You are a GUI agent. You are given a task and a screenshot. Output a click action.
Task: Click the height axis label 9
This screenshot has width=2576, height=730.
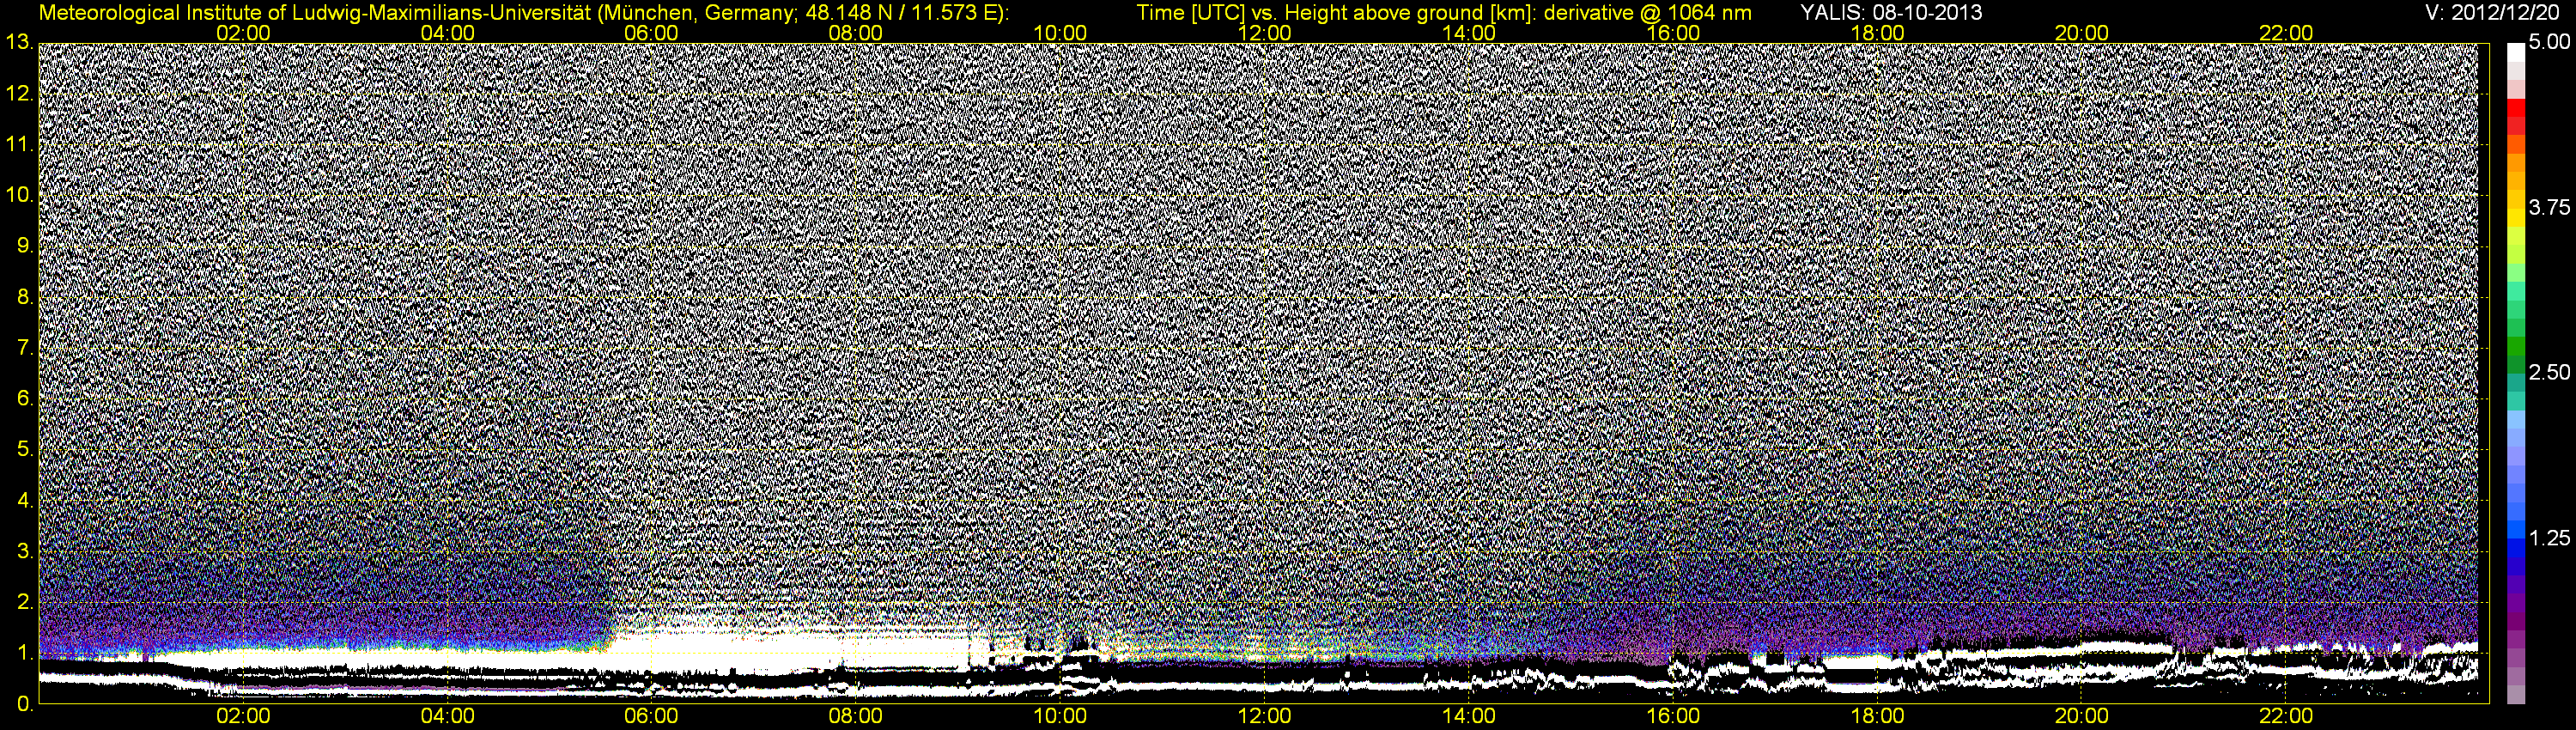25,246
